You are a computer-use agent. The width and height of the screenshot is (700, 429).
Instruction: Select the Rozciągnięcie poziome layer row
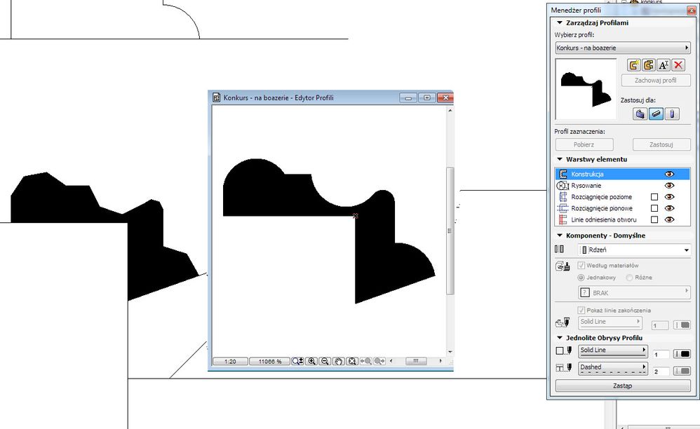click(x=622, y=197)
